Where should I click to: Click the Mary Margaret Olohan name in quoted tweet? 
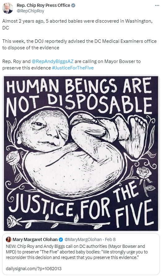pyautogui.click(x=35, y=239)
